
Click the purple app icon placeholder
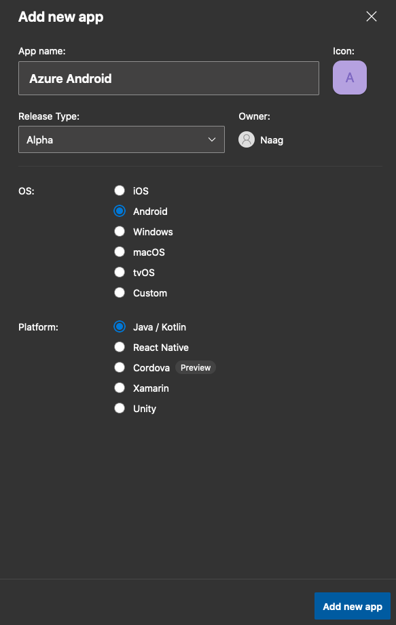point(349,78)
